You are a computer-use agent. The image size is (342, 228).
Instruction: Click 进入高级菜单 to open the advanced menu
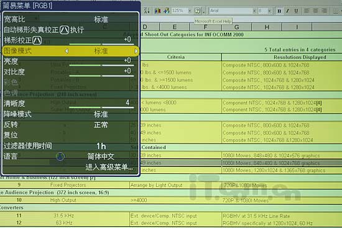[x=109, y=167]
